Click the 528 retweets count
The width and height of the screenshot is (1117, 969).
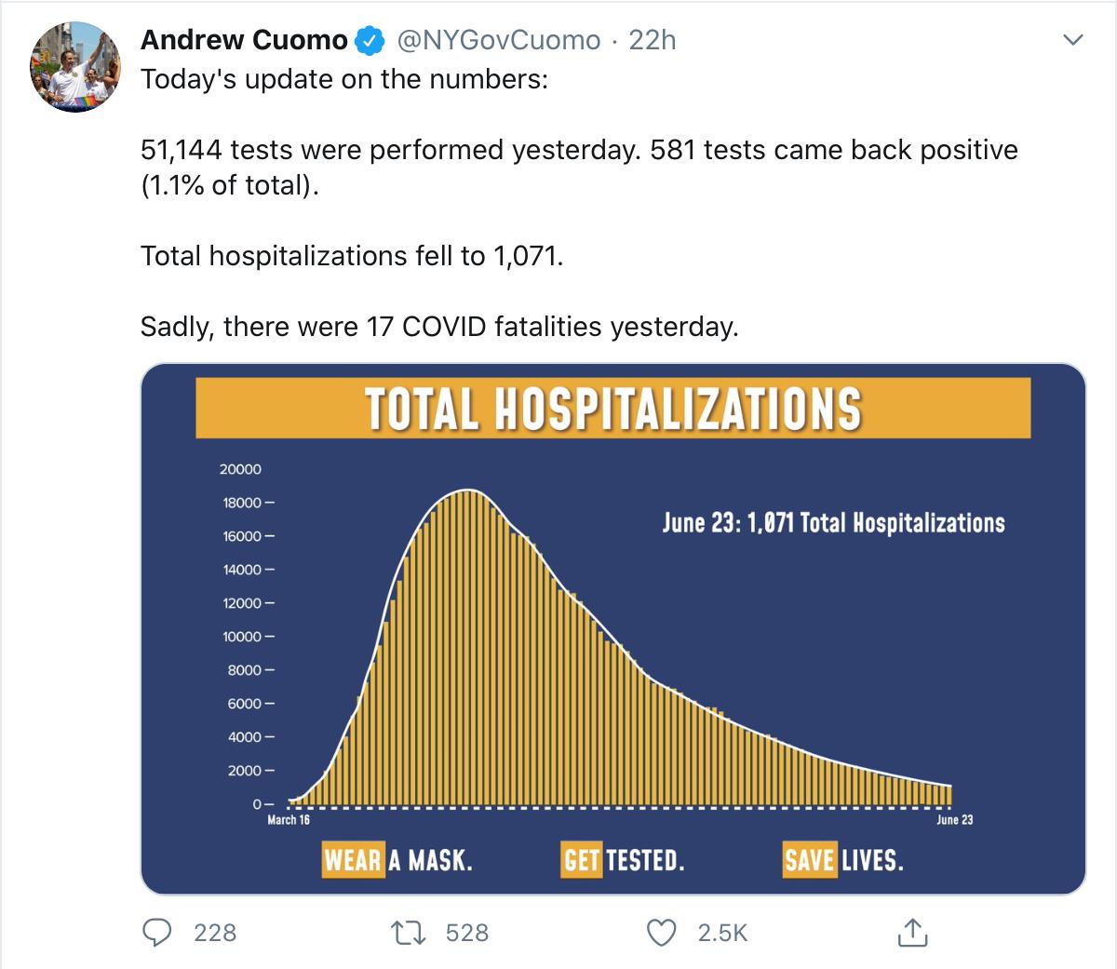point(467,933)
